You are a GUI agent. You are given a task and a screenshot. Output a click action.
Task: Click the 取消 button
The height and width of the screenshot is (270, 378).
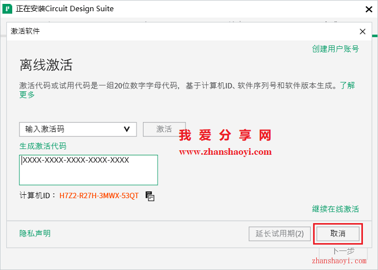click(x=338, y=233)
